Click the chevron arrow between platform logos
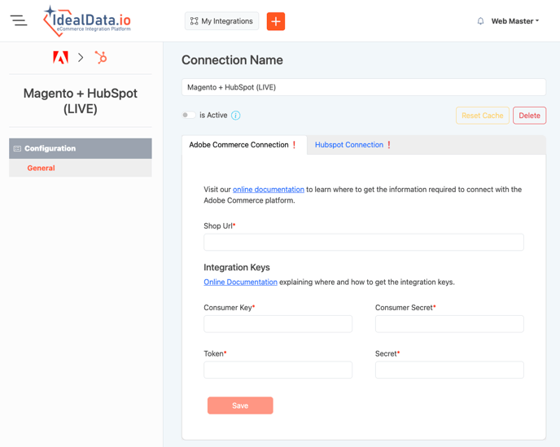Screen dimensions: 560x447 (x=81, y=57)
